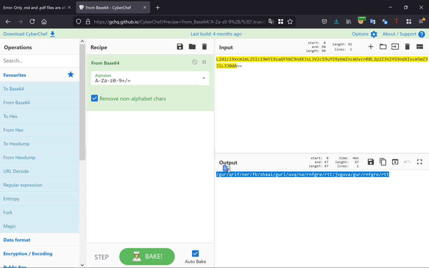
Task: Copy the raw output to clipboard
Action: (x=383, y=162)
